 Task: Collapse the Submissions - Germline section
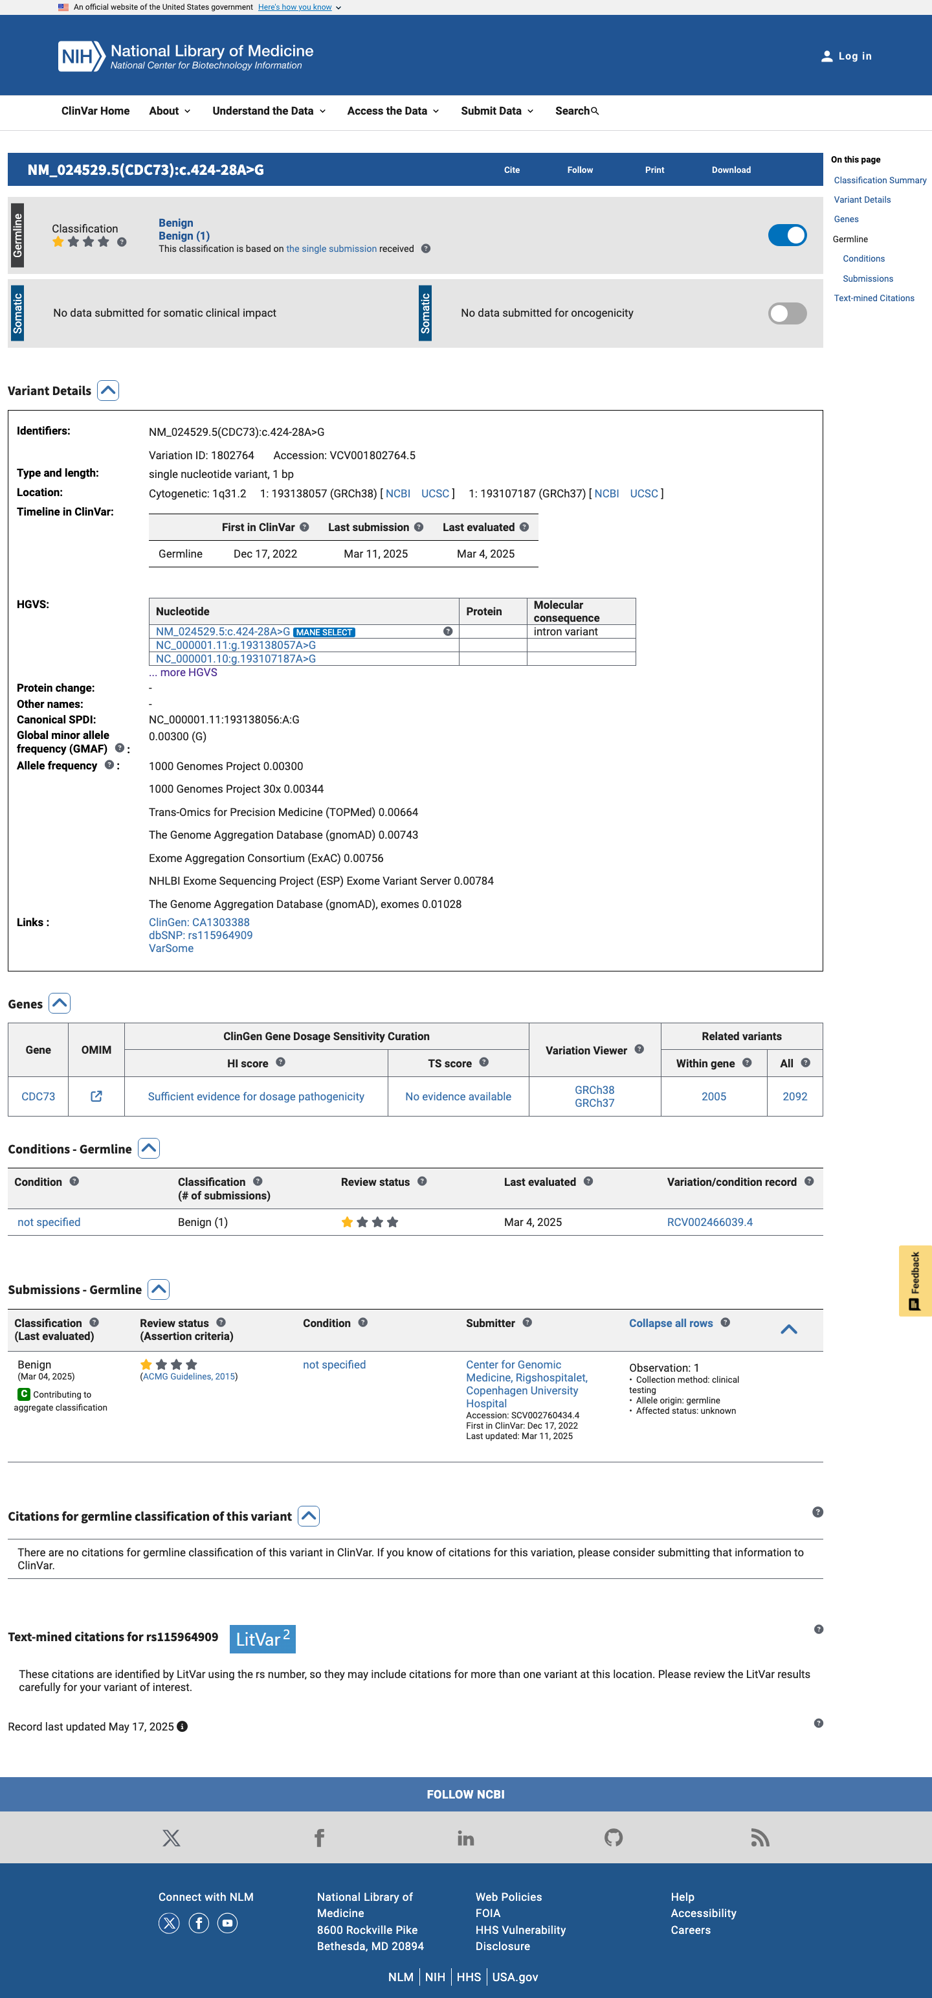[x=158, y=1289]
